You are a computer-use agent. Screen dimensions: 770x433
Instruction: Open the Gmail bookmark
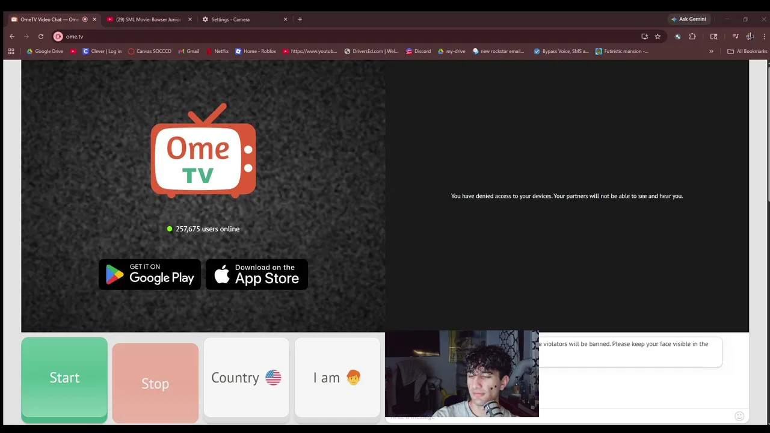189,51
